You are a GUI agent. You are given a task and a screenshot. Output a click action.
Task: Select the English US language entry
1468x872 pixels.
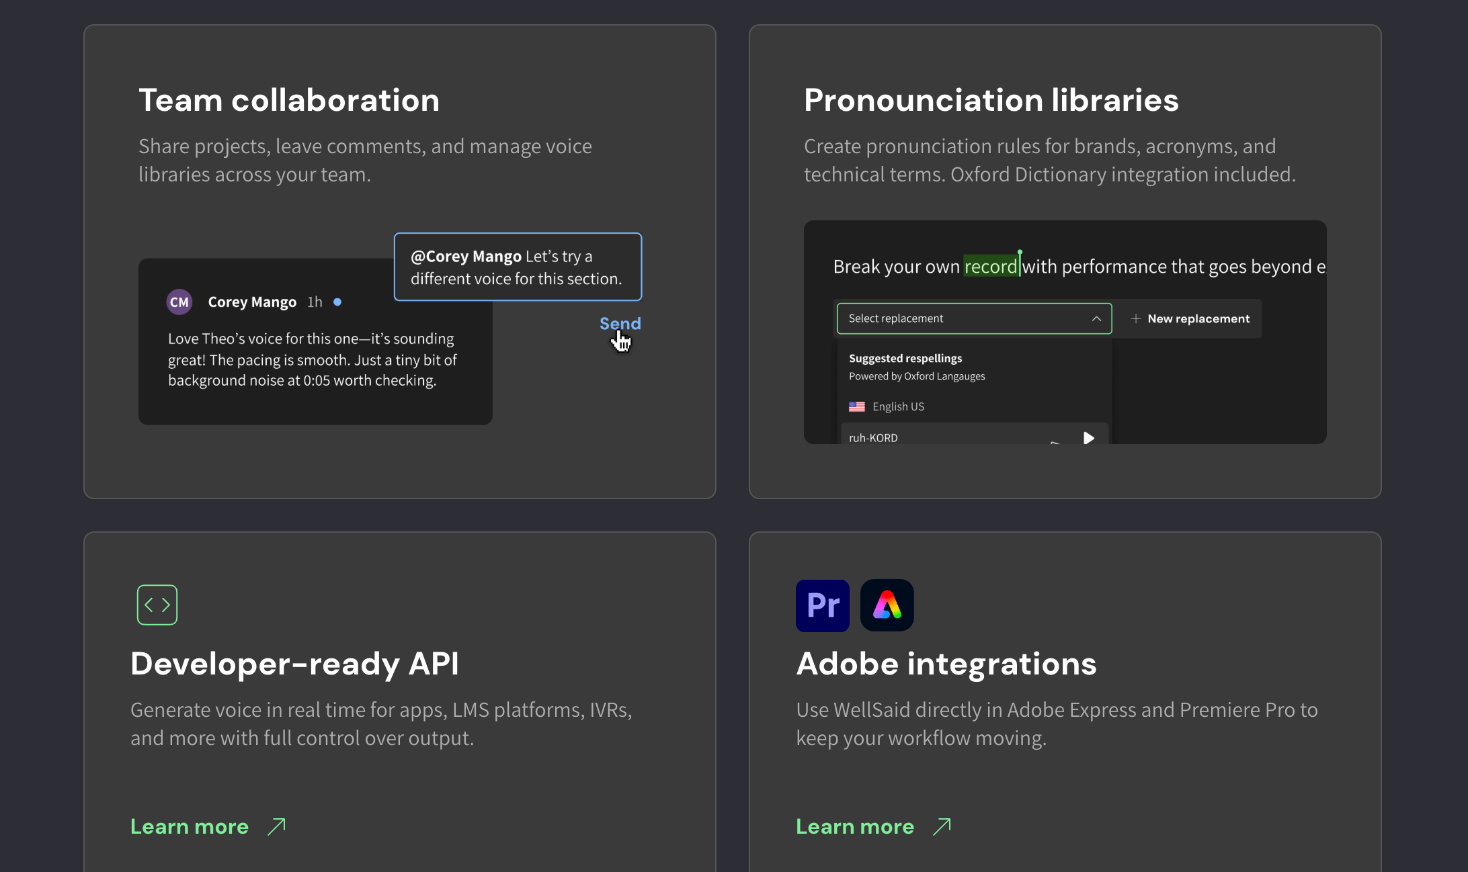point(898,406)
